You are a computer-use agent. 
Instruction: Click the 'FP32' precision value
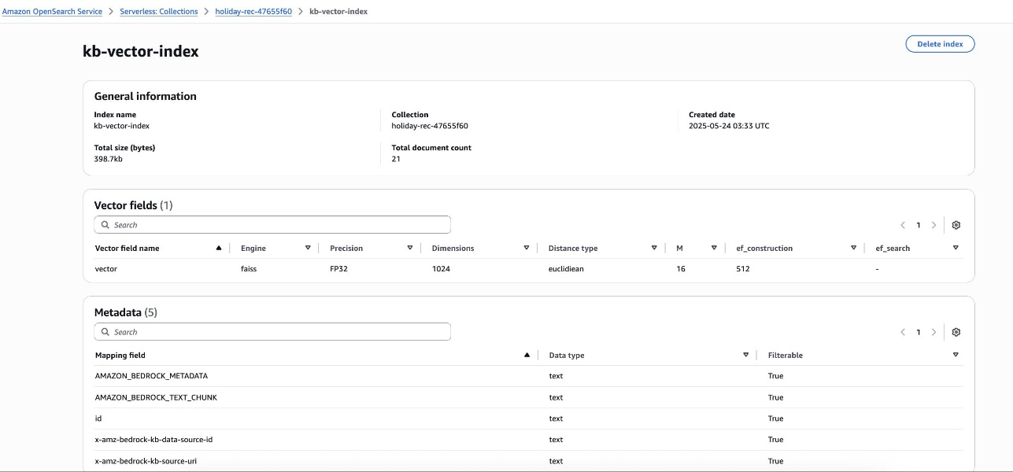pos(338,269)
